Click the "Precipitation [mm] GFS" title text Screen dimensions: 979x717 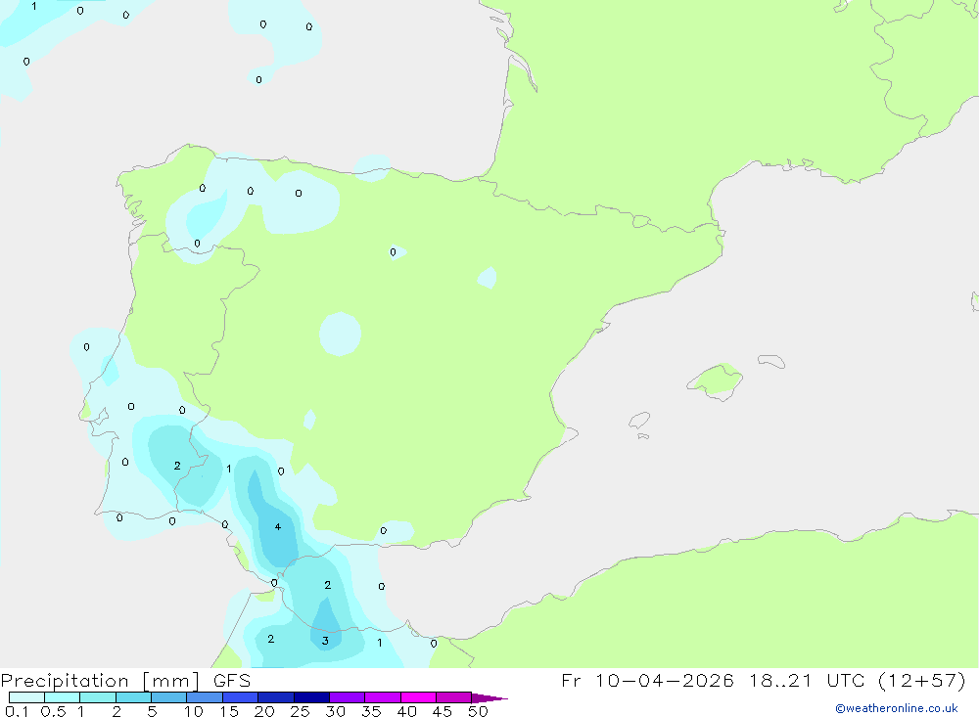pos(125,681)
